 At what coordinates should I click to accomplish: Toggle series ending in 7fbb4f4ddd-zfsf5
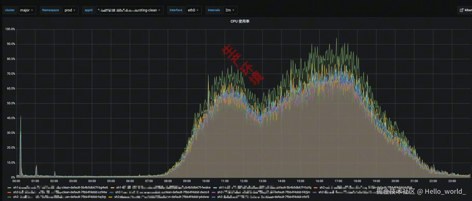pyautogui.click(x=263, y=197)
